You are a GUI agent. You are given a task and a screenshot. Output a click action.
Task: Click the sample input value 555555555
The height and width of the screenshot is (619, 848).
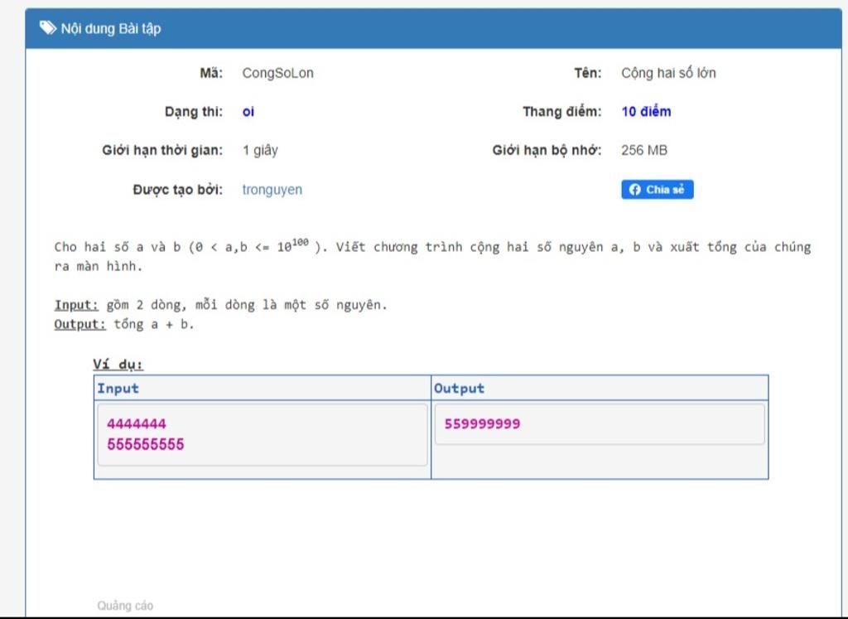tap(146, 444)
